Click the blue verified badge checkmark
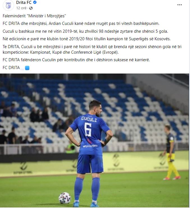The width and height of the screenshot is (190, 208). click(x=35, y=3)
